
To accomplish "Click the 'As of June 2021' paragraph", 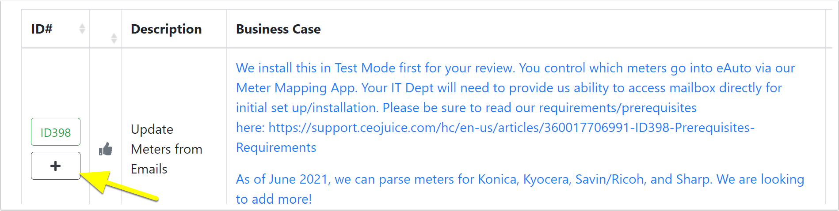I will point(520,189).
